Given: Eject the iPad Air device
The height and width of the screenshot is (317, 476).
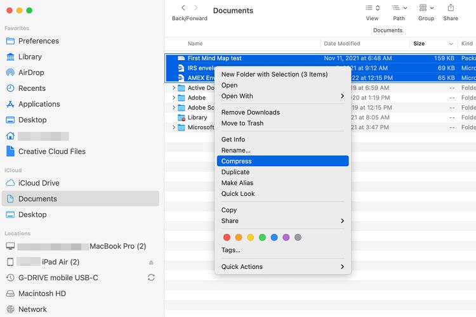Looking at the screenshot, I should pos(151,262).
